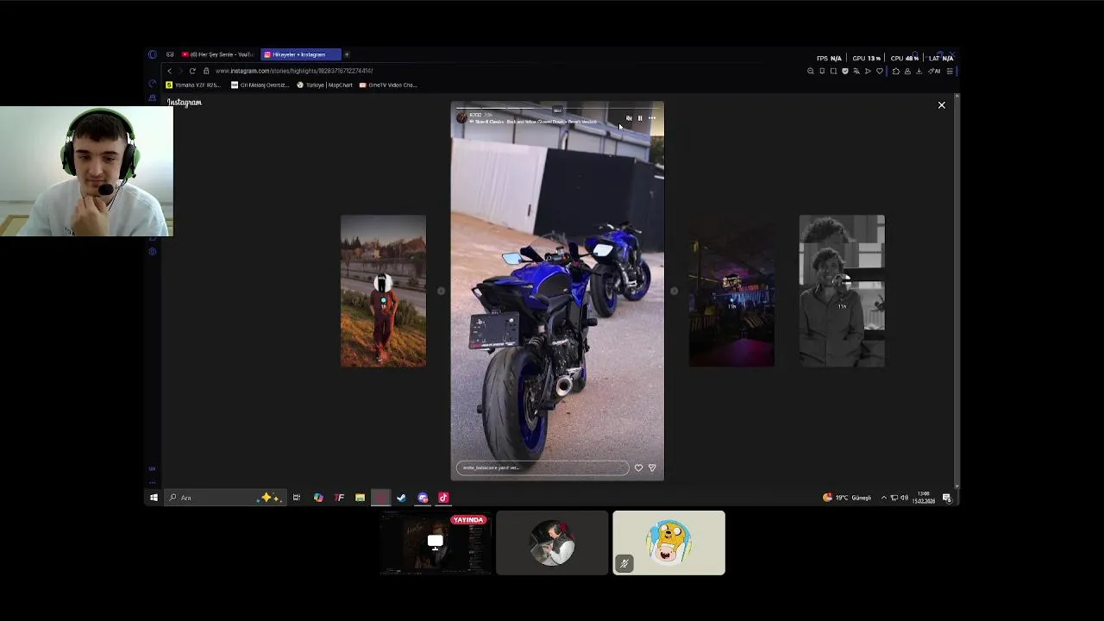The width and height of the screenshot is (1104, 621).
Task: Select the Hikayeler Instagram tab
Action: pos(300,54)
